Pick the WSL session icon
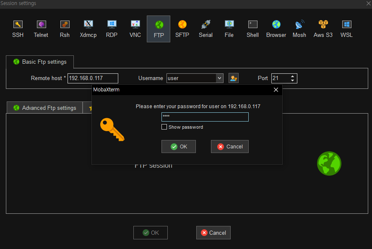Viewport: 372px width, 249px height. 346,29
